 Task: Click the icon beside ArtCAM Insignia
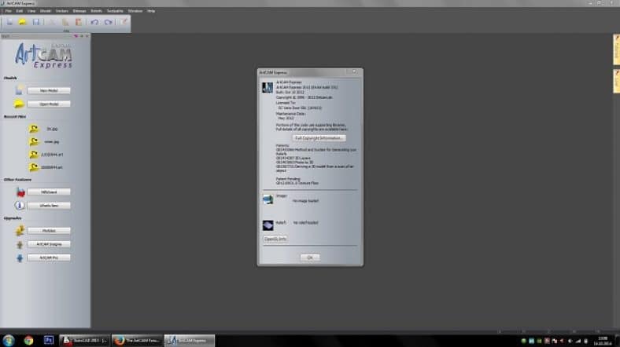[x=20, y=244]
